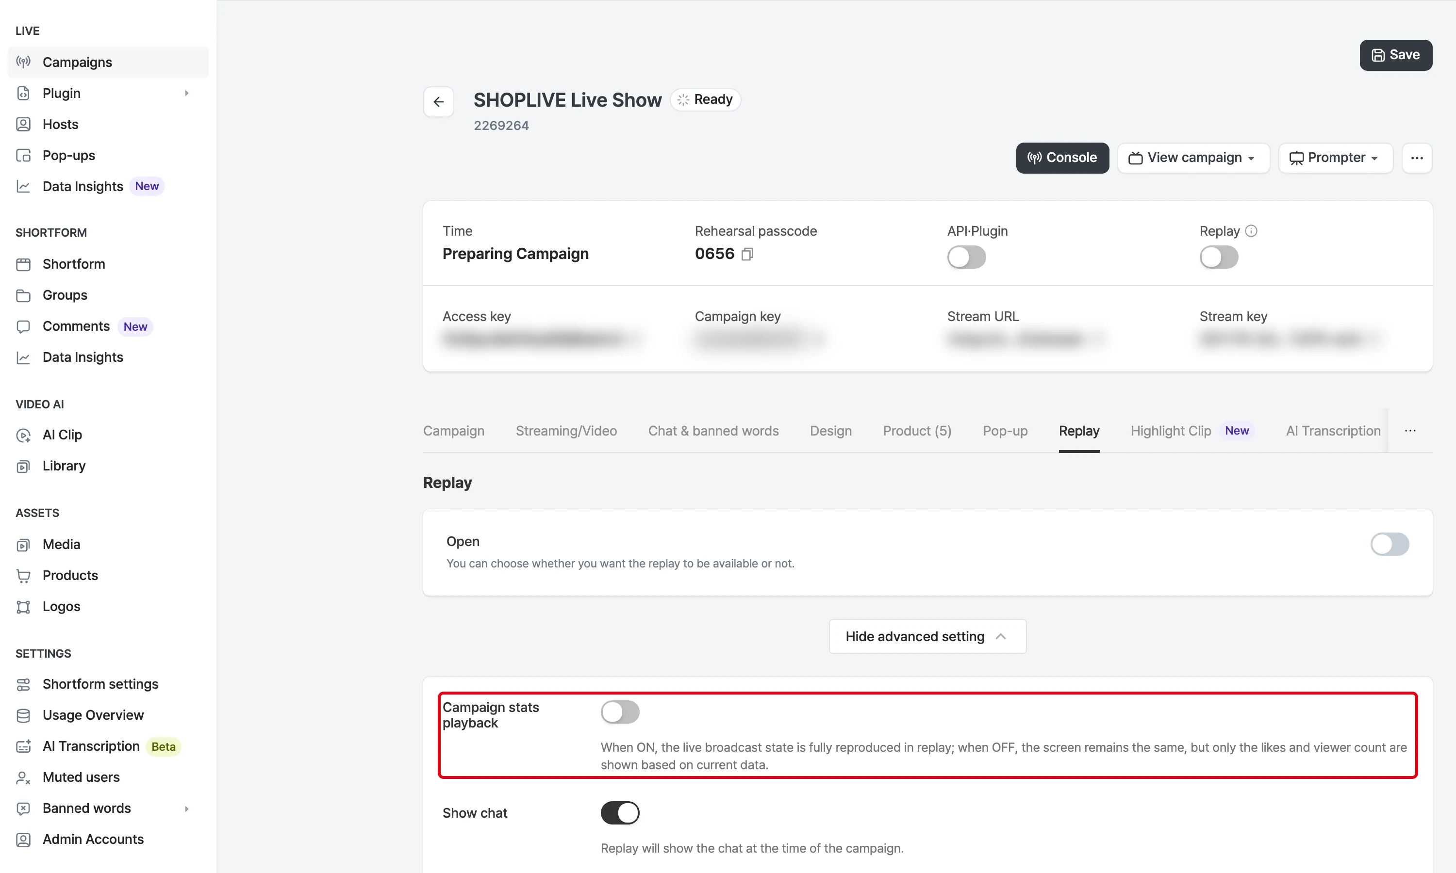Click the Campaigns broadcast icon in sidebar
Viewport: 1456px width, 873px height.
[x=23, y=62]
